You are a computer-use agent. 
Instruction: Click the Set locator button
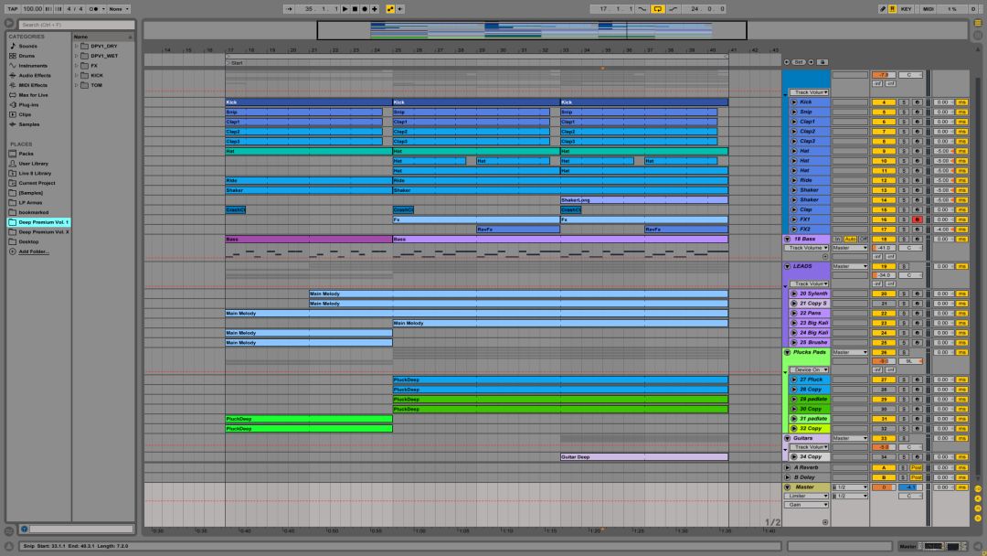799,62
